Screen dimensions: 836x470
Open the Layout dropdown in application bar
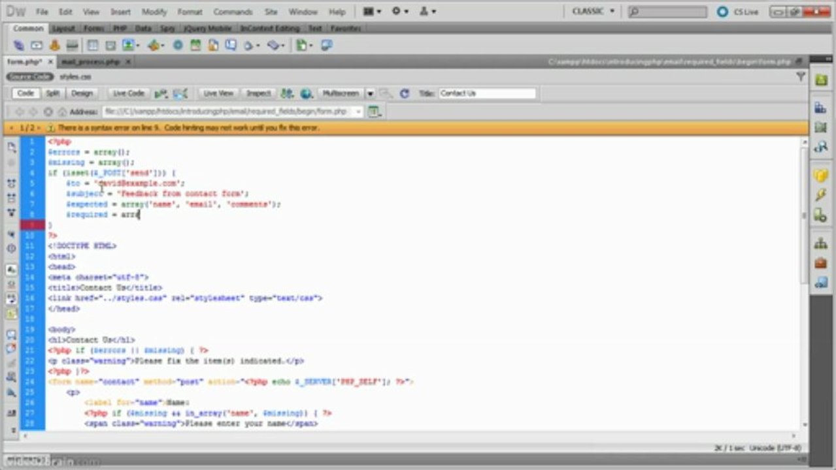(x=371, y=11)
